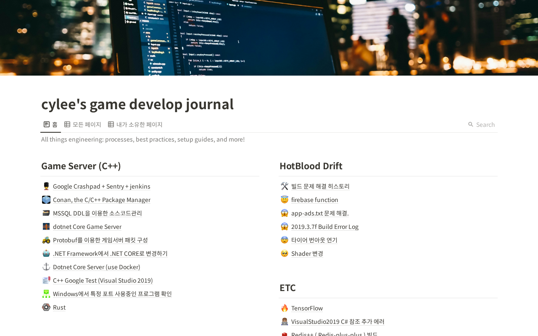This screenshot has height=336, width=538.
Task: Open the 모든 페이지 tab
Action: [83, 124]
